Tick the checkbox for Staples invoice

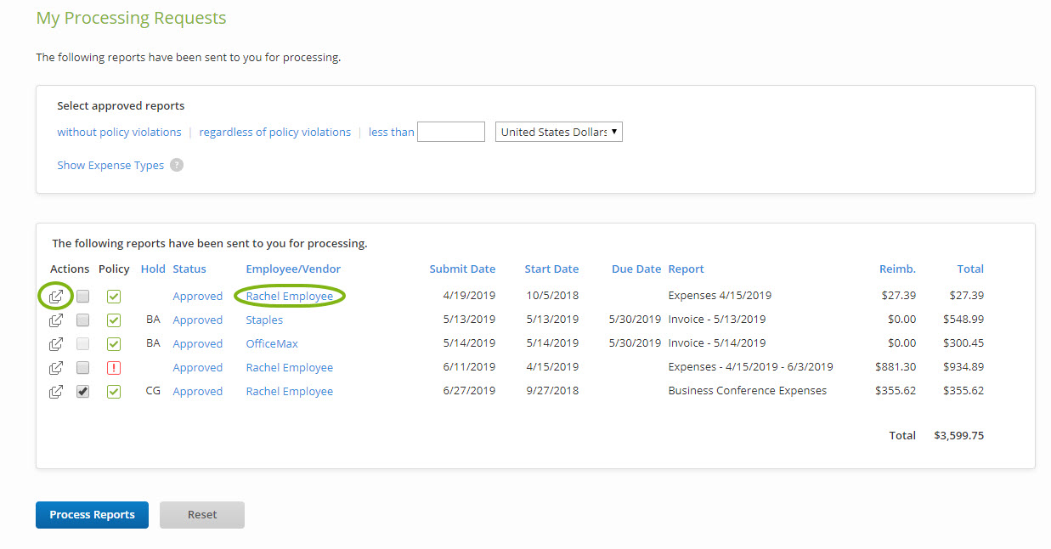pos(83,320)
